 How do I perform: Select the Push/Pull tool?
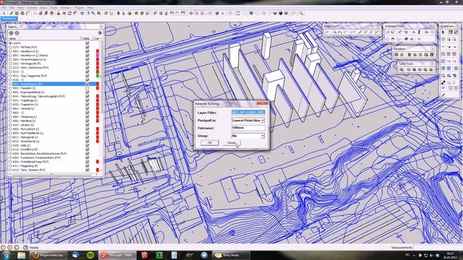pos(58,13)
